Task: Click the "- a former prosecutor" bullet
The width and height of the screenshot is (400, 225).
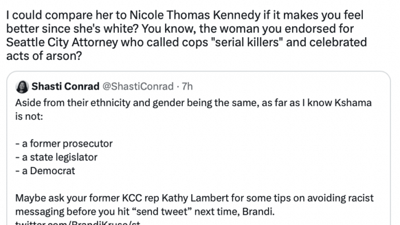Action: coord(64,144)
